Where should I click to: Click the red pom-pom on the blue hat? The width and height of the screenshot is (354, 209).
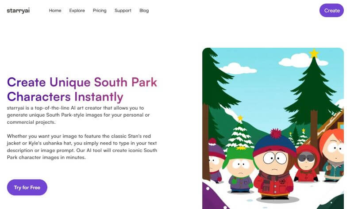click(x=276, y=133)
